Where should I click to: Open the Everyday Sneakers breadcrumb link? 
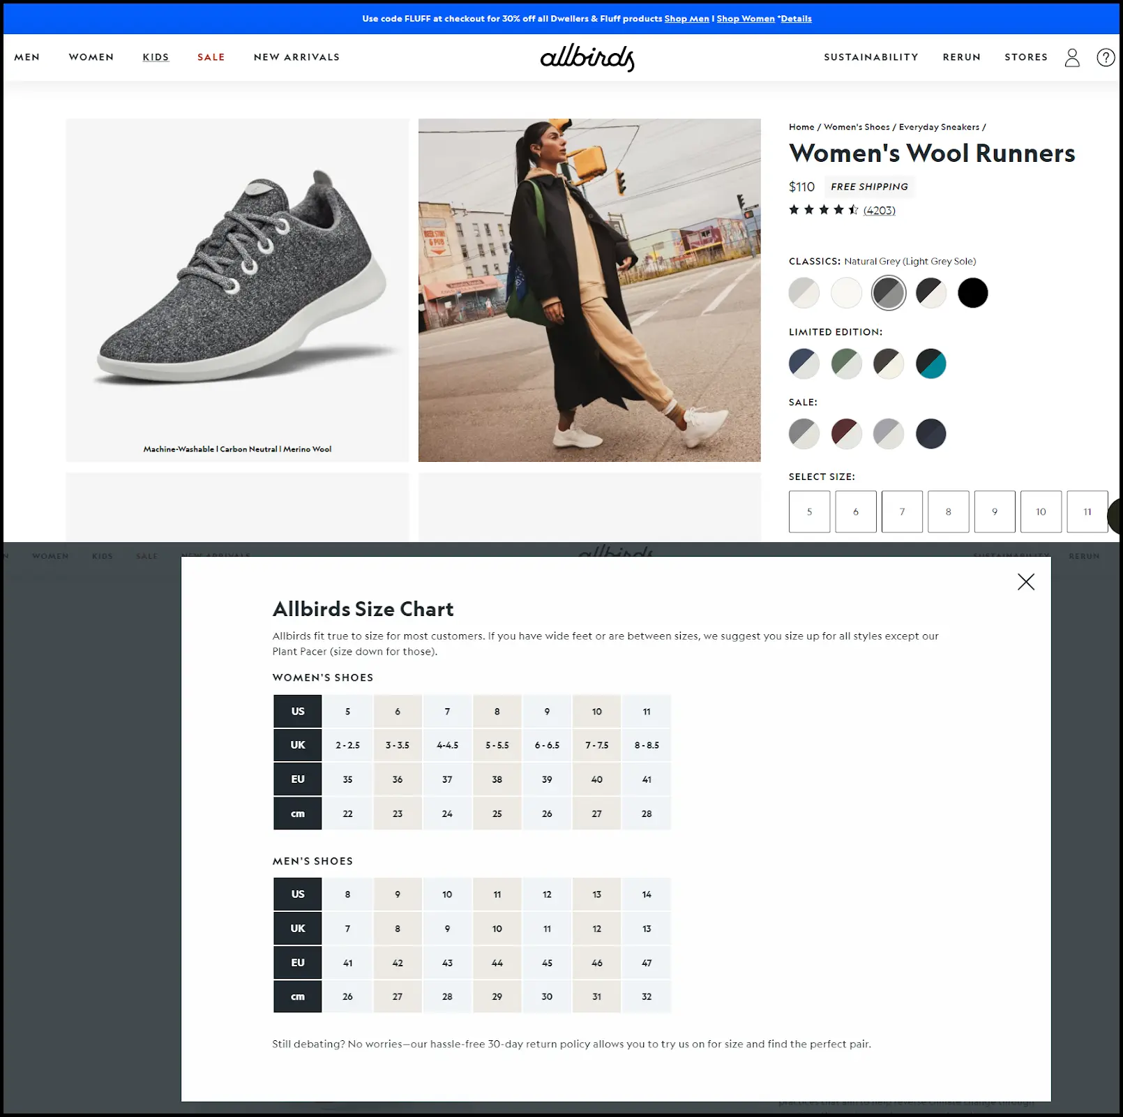pos(939,127)
